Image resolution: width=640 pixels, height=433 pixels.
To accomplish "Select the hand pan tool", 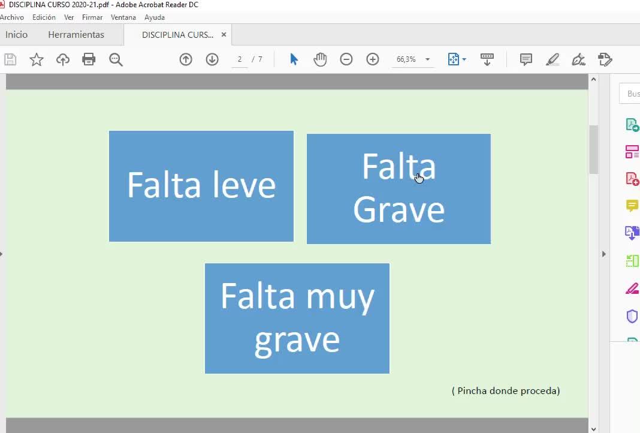I will pos(320,59).
